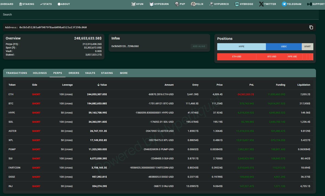
Task: Sort by the Token column header
Action: (12, 85)
